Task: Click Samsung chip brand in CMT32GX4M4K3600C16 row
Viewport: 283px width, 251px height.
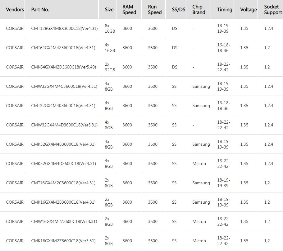Action: tap(201, 106)
